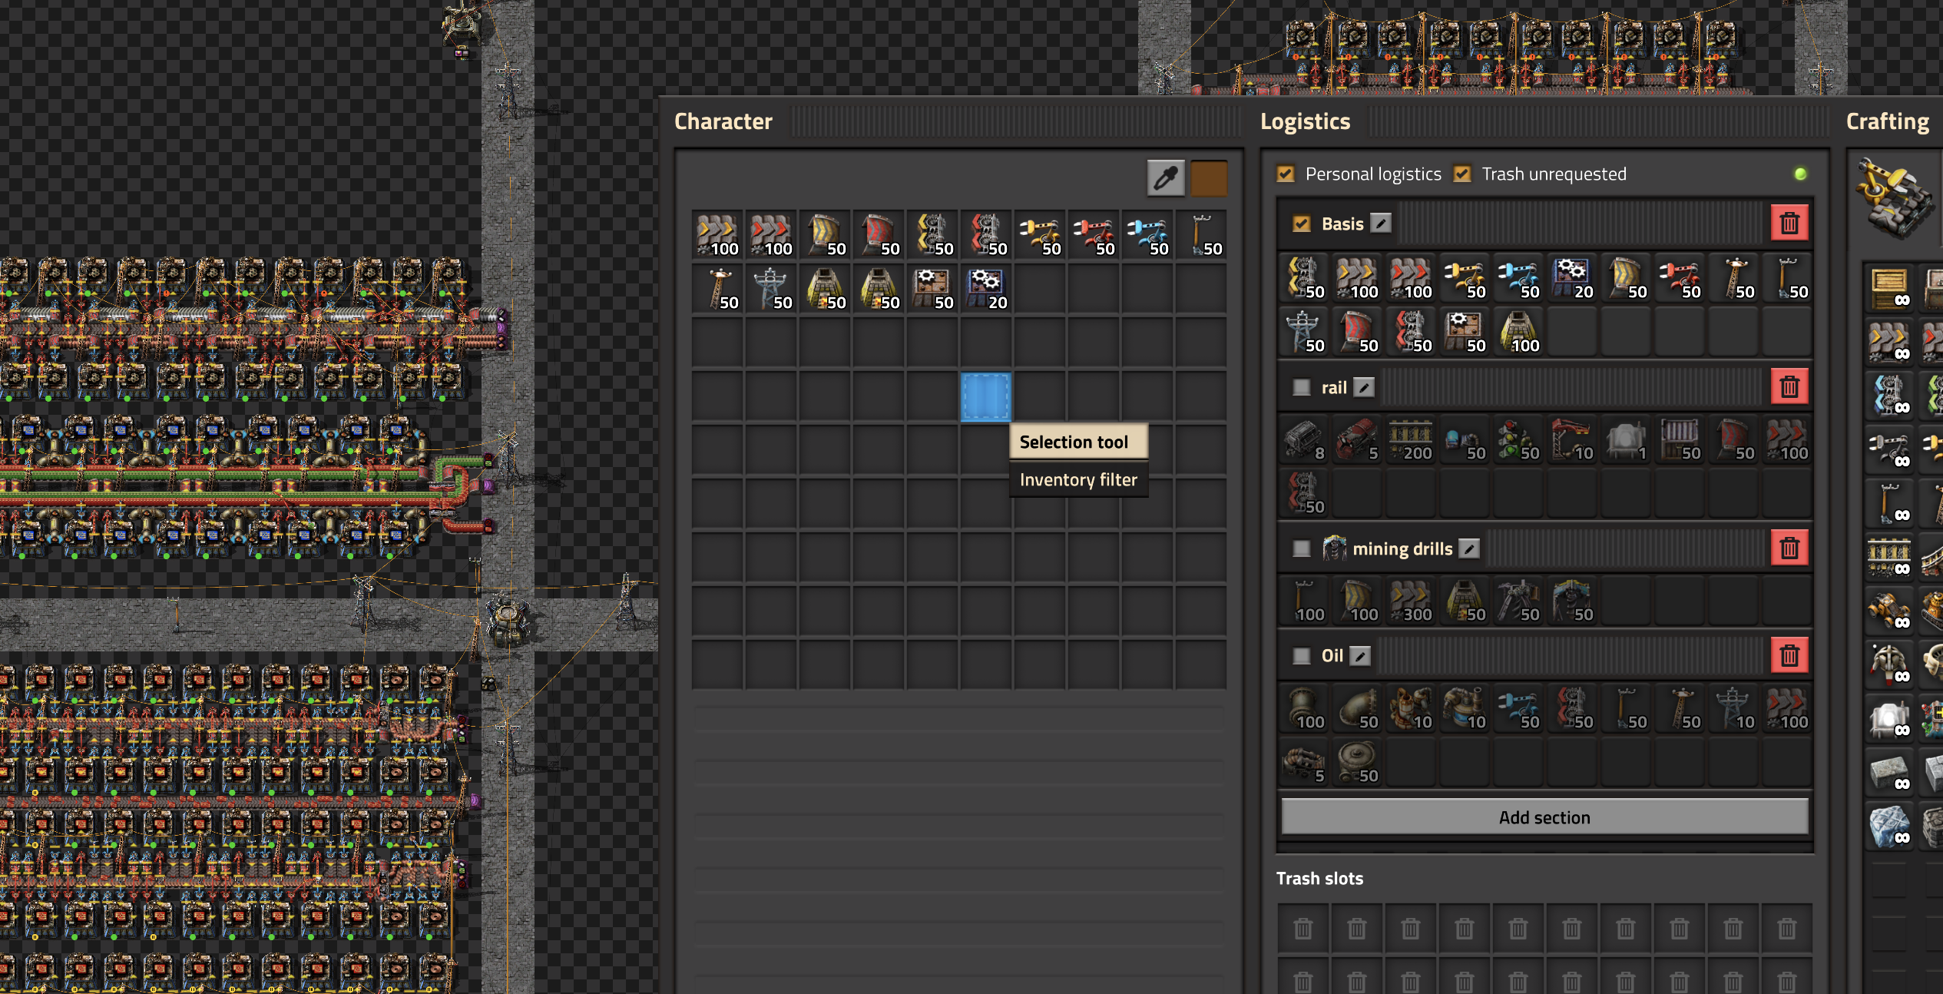Select blue assembling machine 2 in inventory

[x=986, y=288]
